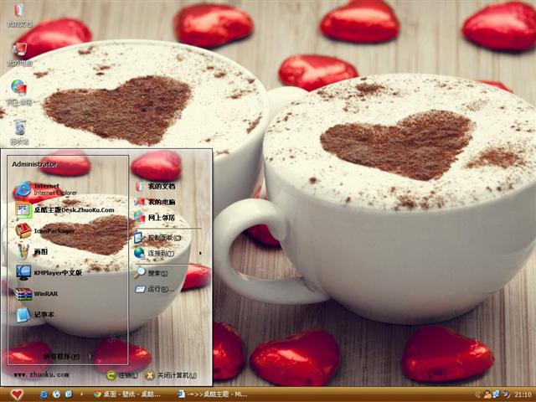Click volume tray icon near clock
536x402 pixels.
[505, 394]
